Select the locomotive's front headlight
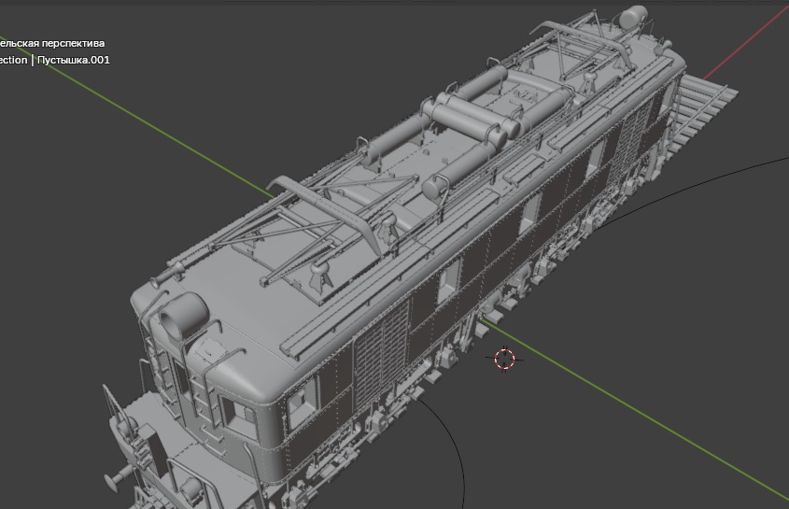Image resolution: width=789 pixels, height=509 pixels. tap(184, 316)
